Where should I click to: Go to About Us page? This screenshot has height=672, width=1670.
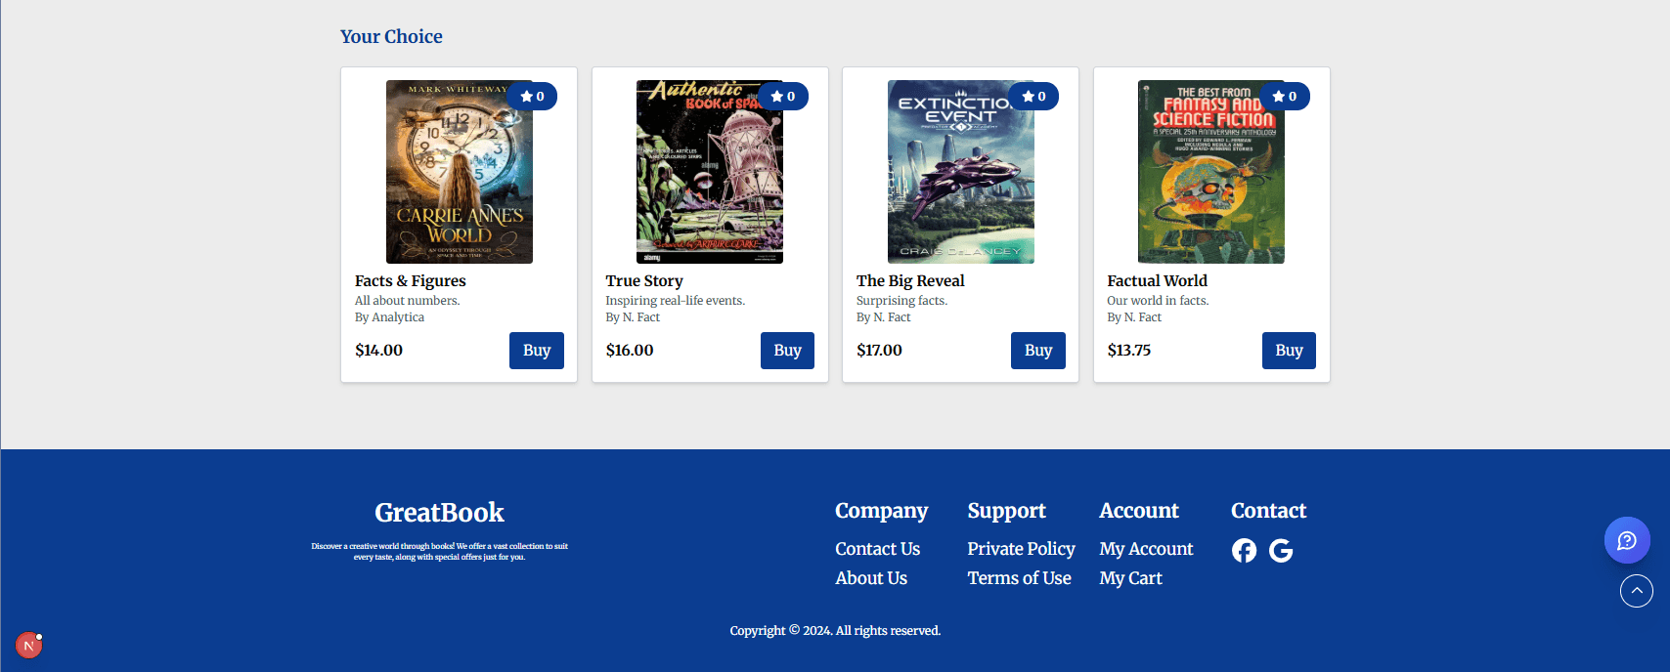(x=870, y=578)
